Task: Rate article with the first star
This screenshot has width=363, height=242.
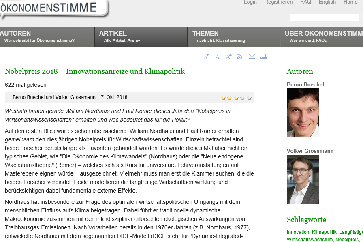Action: pos(223,98)
